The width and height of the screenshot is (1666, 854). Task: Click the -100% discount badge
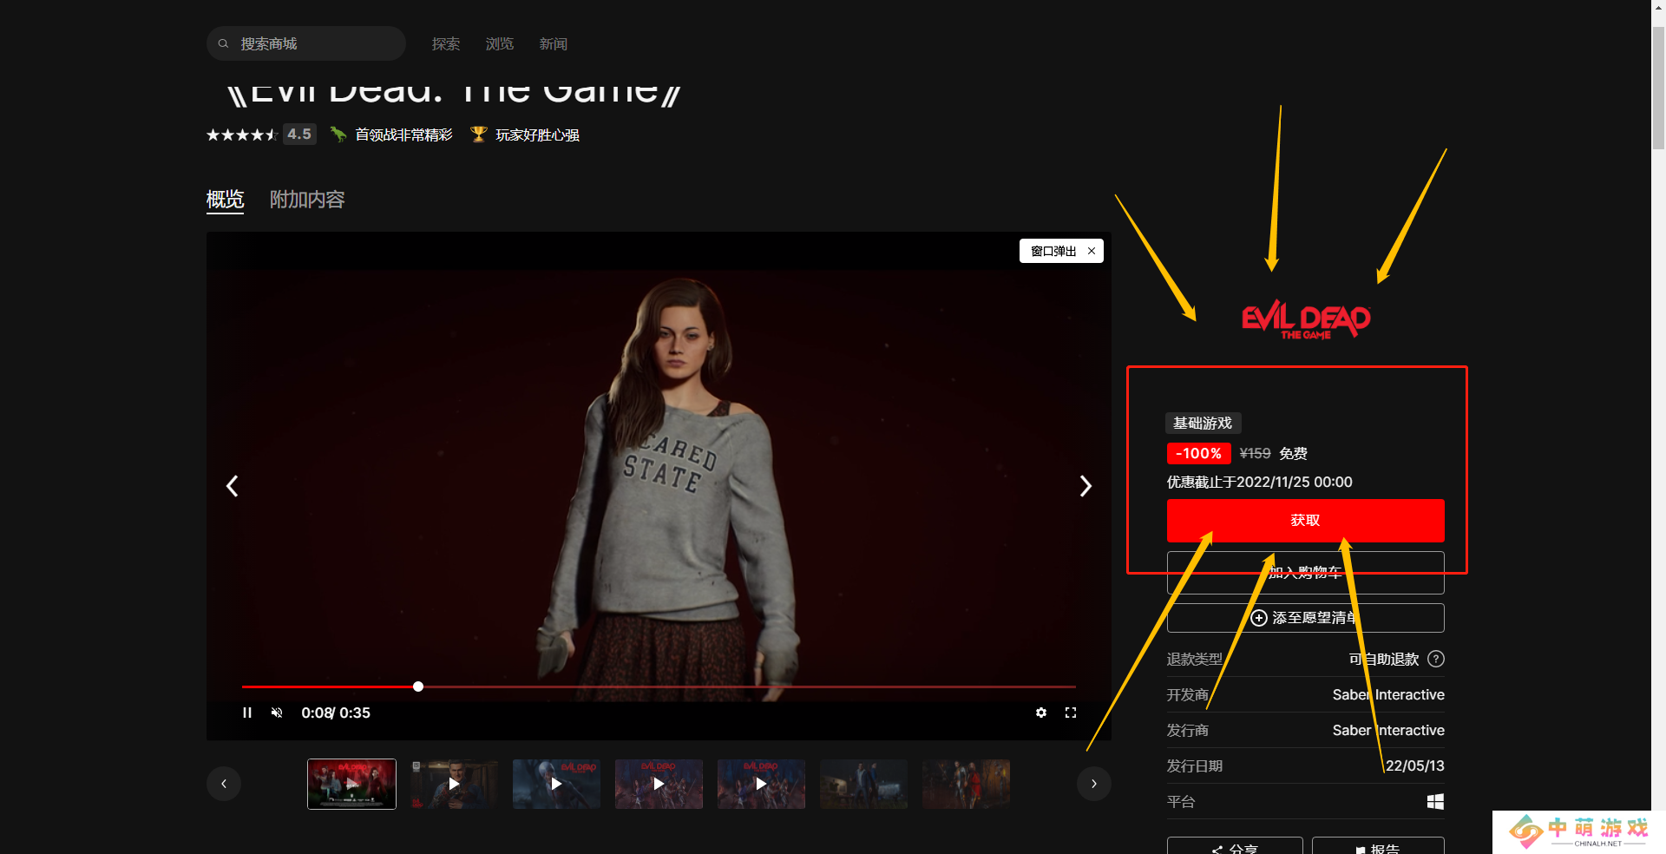point(1198,453)
